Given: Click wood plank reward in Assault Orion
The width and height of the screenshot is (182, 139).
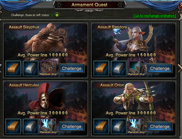Looking at the screenshot, I should tap(101, 126).
